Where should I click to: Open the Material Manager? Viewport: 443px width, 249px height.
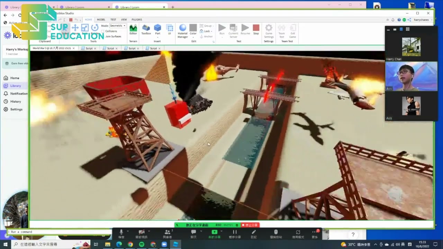(x=182, y=31)
